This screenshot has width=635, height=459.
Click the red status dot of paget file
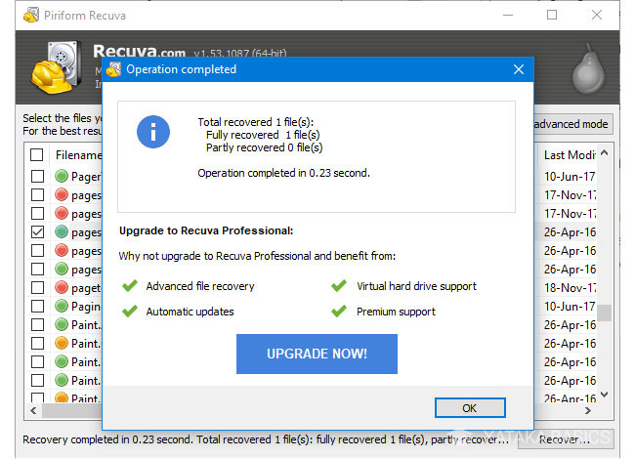[62, 287]
